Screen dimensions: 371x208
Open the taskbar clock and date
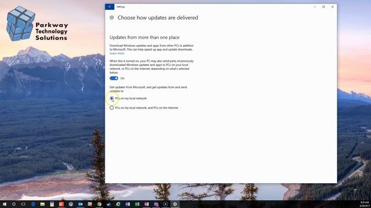point(365,204)
